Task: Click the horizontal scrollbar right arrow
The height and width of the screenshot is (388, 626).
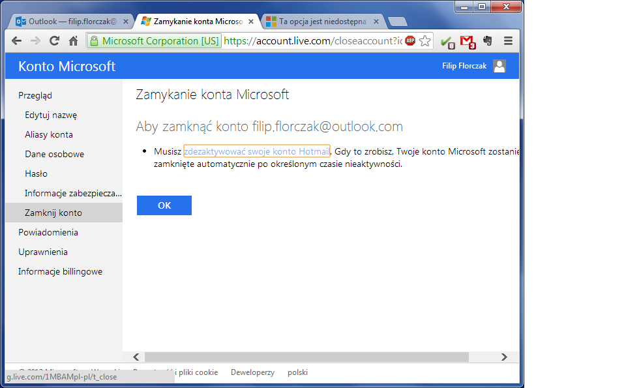Action: coord(504,357)
